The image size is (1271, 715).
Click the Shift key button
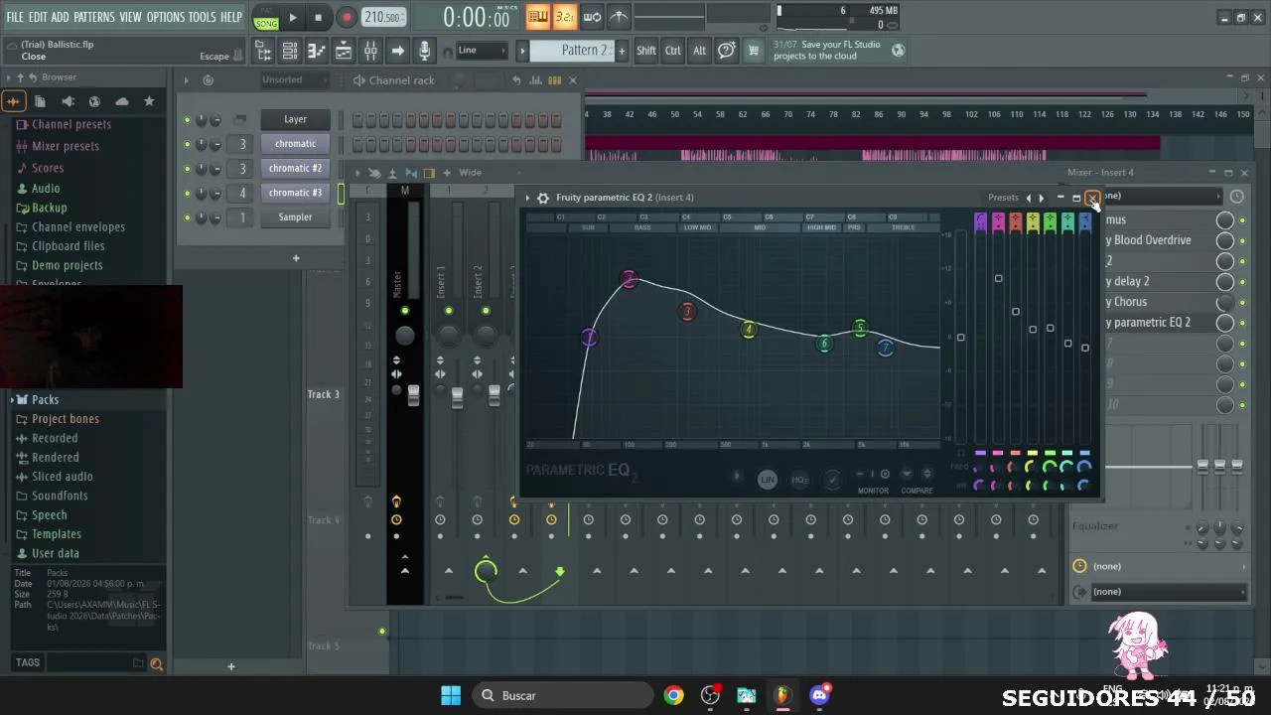[646, 51]
